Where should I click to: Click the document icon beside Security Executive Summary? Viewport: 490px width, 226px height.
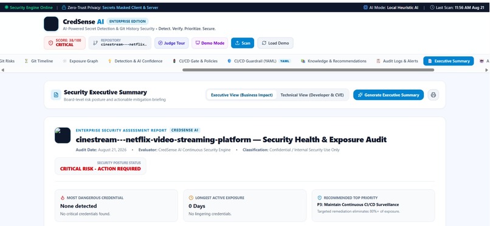pyautogui.click(x=56, y=95)
